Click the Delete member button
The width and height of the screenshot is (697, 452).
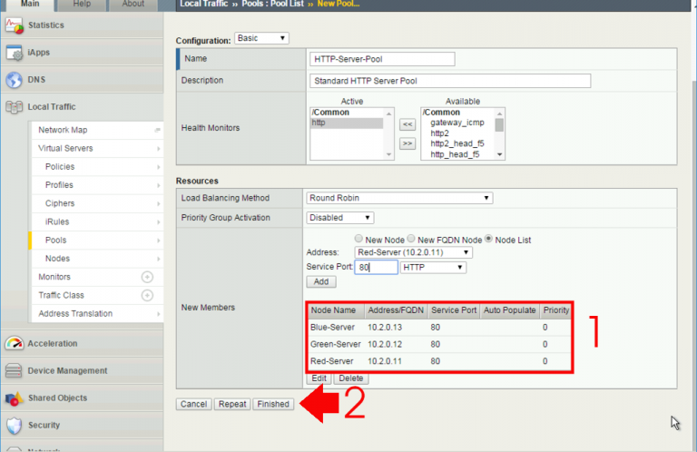pos(350,378)
